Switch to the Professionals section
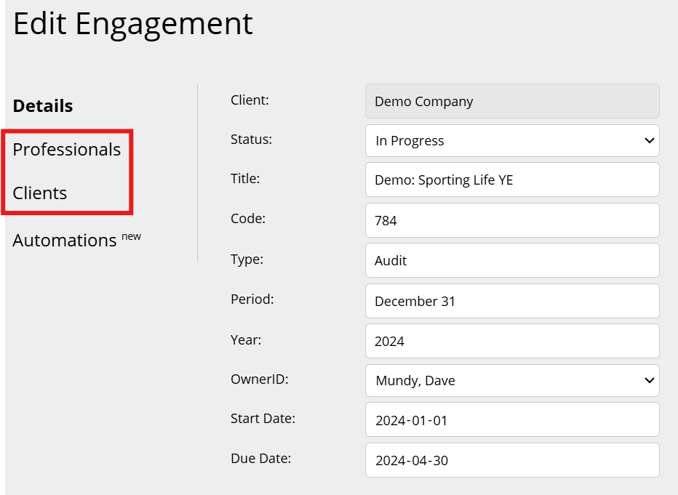The image size is (678, 495). click(67, 150)
